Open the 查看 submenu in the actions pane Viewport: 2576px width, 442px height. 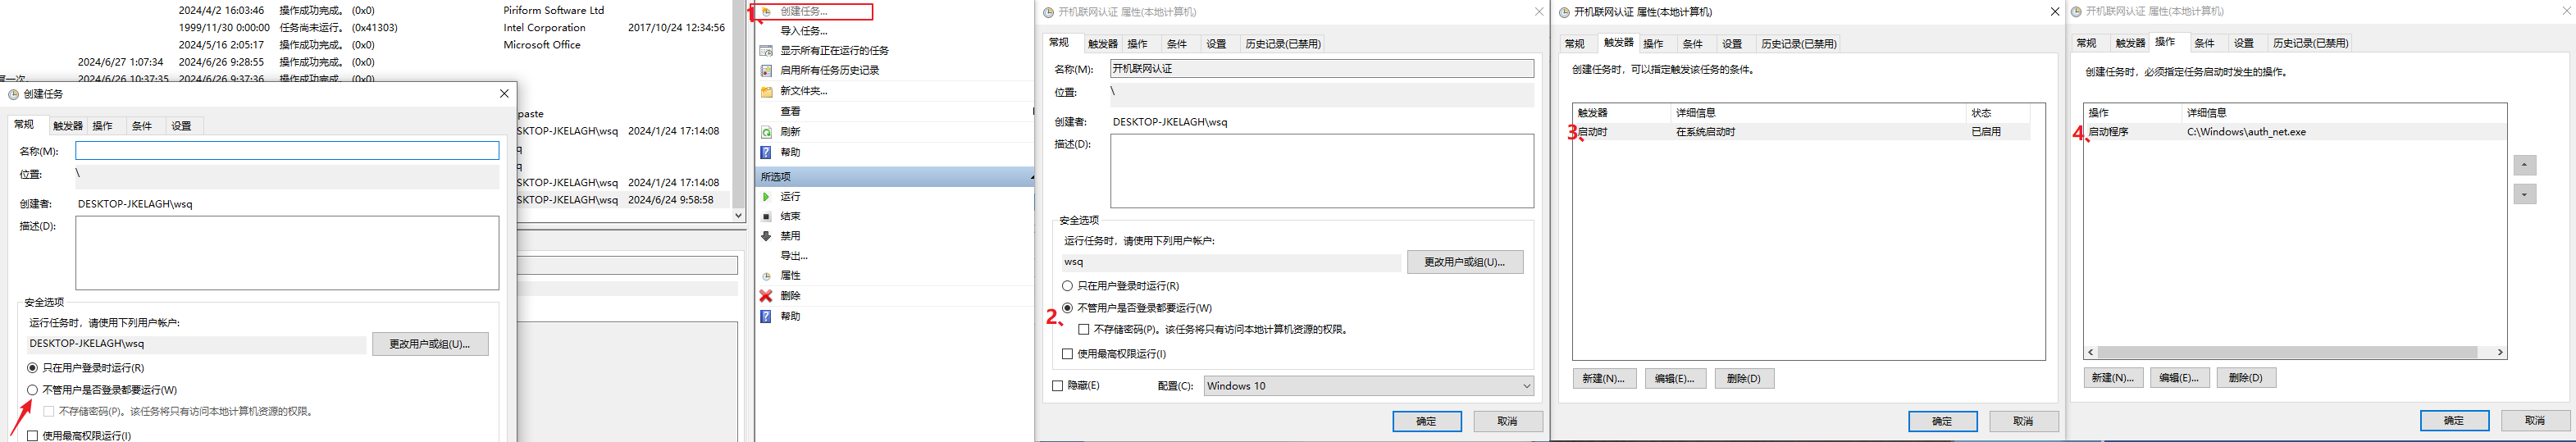click(x=790, y=112)
